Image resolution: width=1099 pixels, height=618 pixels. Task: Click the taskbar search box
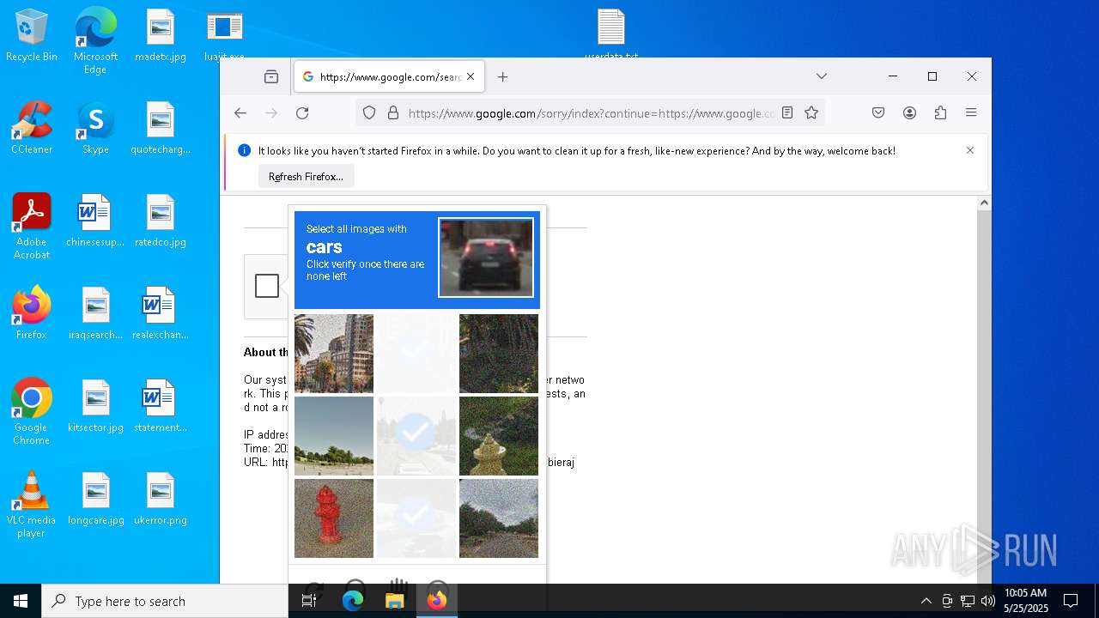pyautogui.click(x=165, y=601)
